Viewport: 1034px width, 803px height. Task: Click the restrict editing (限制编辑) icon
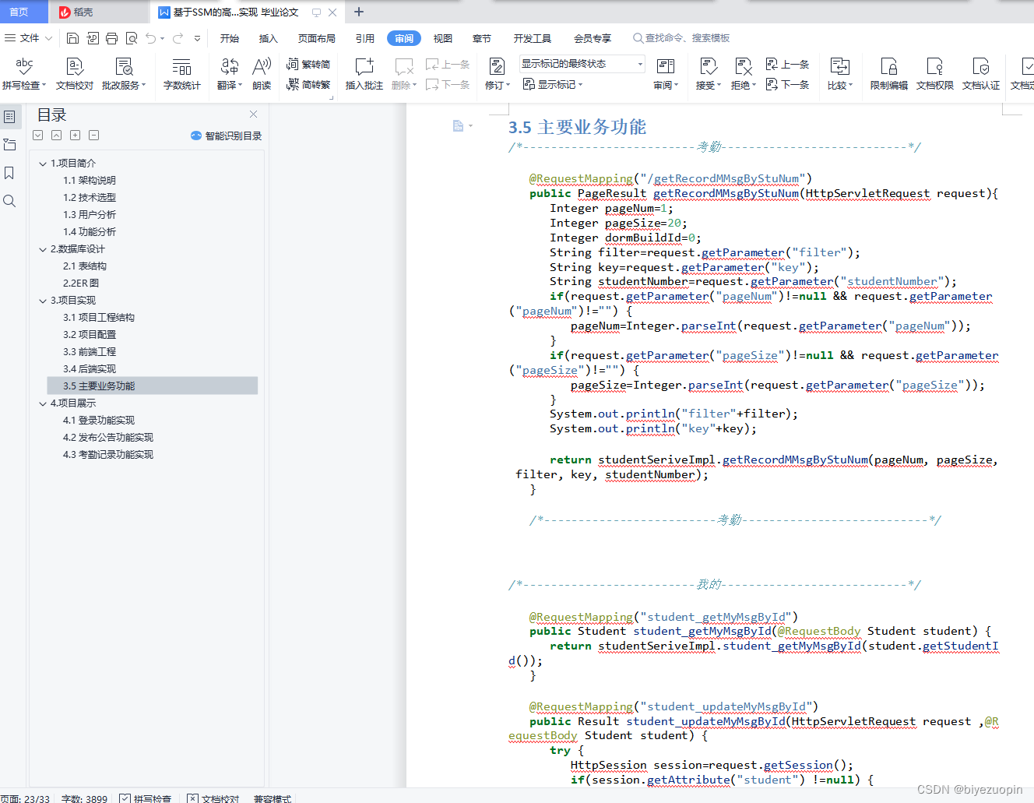pos(888,67)
